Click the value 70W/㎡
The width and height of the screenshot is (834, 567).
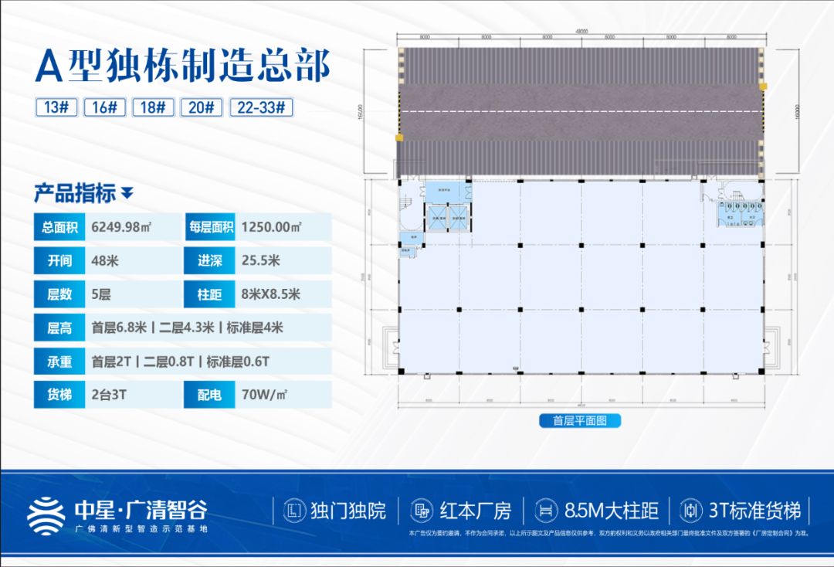[x=264, y=395]
